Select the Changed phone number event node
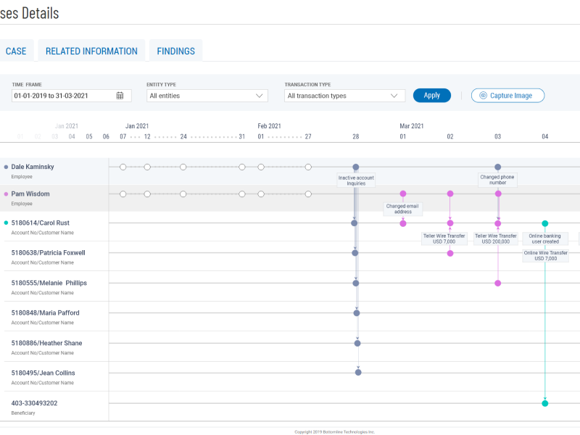Image resolution: width=580 pixels, height=435 pixels. coord(497,180)
